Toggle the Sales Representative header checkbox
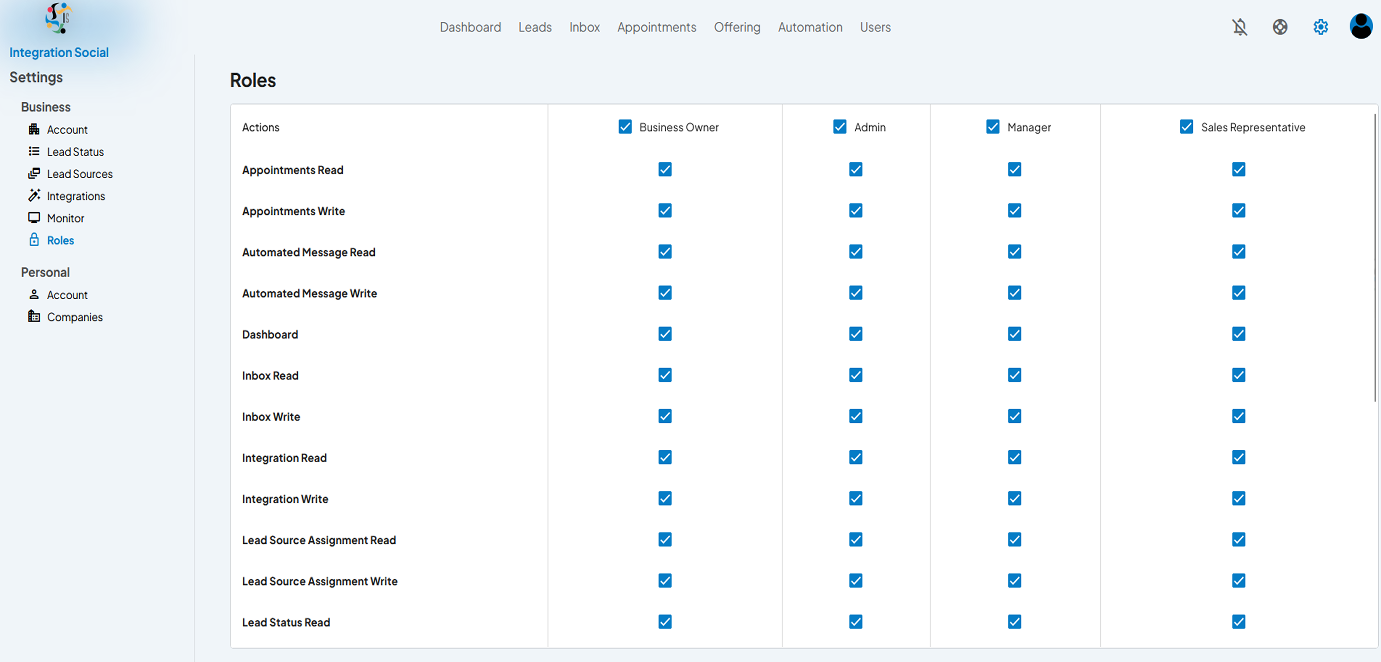Viewport: 1381px width, 662px height. 1186,127
